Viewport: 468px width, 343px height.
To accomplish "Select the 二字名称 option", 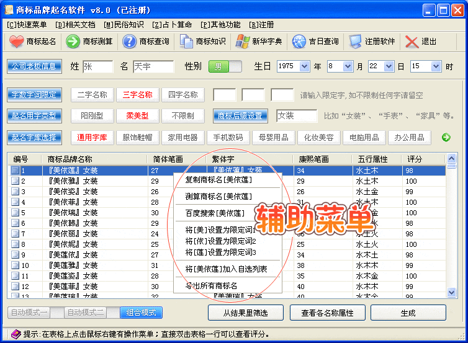I will tap(92, 95).
